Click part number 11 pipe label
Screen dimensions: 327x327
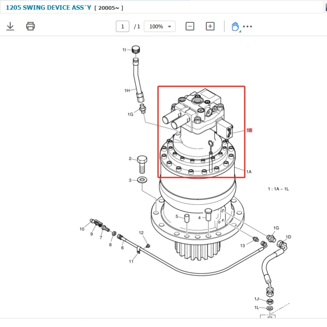tap(131, 261)
